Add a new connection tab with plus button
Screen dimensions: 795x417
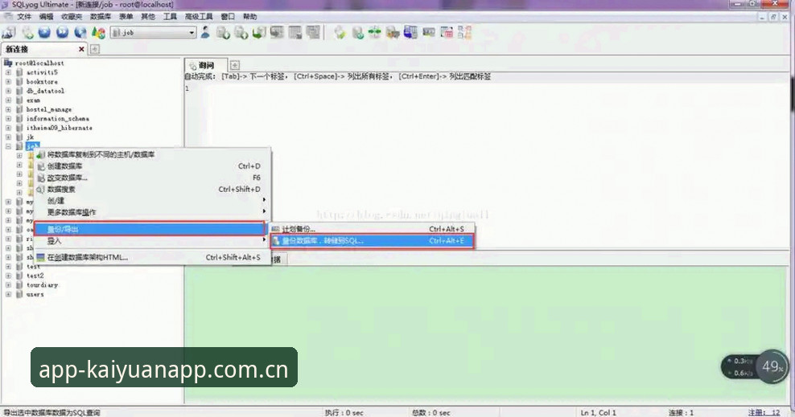pyautogui.click(x=95, y=49)
